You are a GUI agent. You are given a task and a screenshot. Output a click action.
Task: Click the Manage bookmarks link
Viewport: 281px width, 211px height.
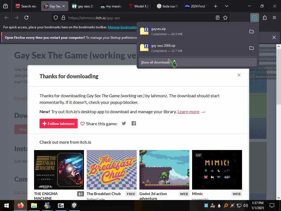pos(122,27)
